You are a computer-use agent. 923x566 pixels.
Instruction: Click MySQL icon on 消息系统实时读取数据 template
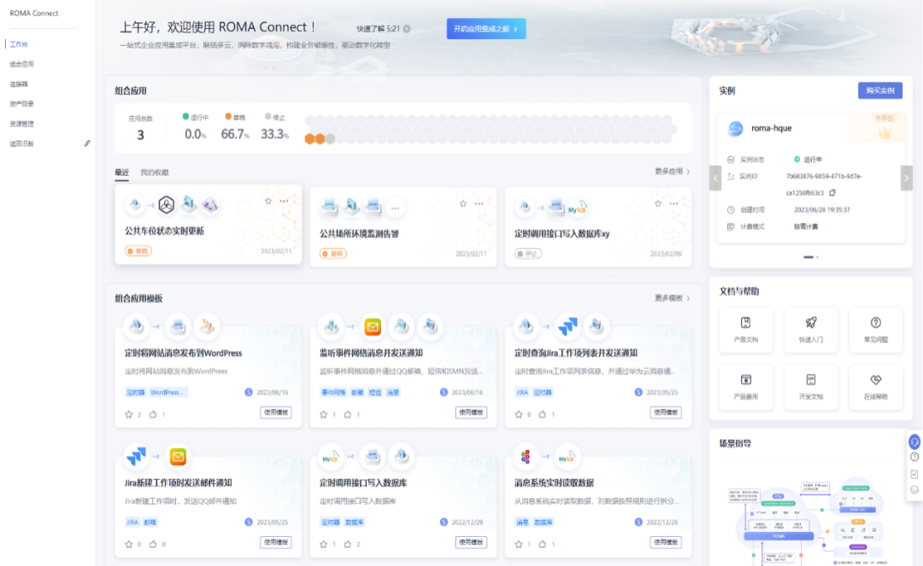coord(567,456)
